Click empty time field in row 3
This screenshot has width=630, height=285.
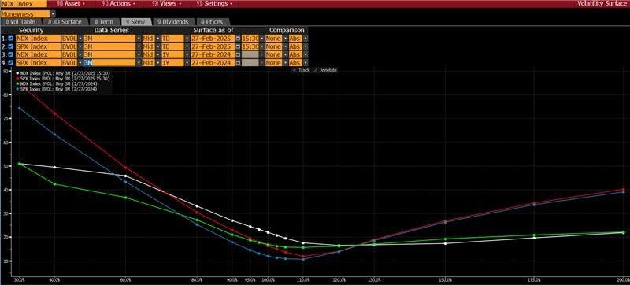coord(250,54)
